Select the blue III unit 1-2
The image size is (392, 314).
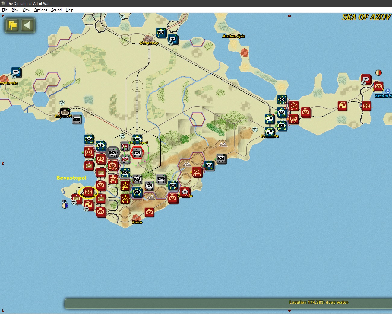coord(137,139)
